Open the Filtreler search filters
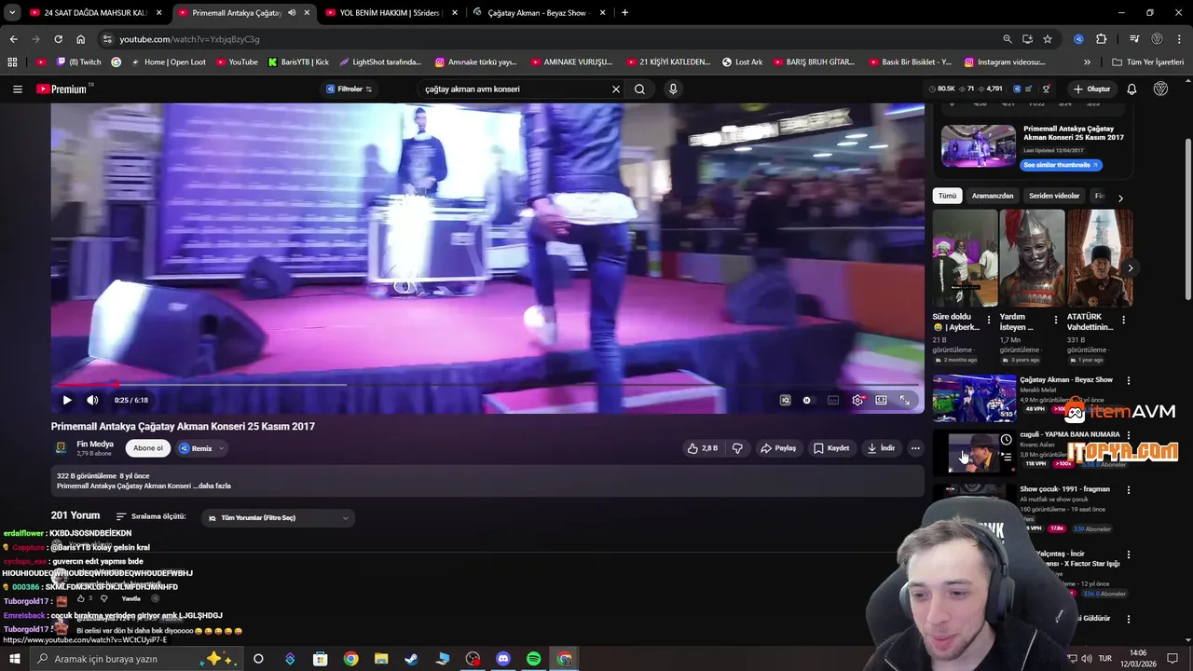Image resolution: width=1193 pixels, height=671 pixels. tap(349, 89)
